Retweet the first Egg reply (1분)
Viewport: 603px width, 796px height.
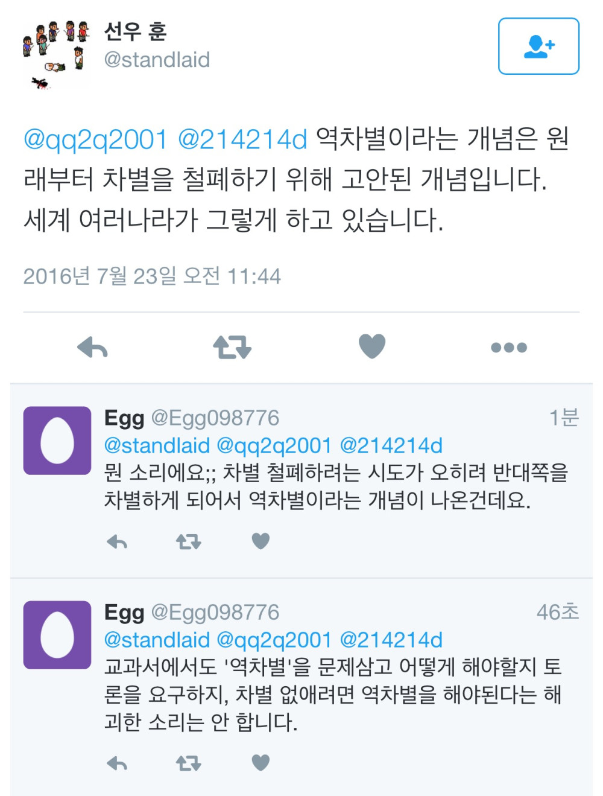[188, 542]
